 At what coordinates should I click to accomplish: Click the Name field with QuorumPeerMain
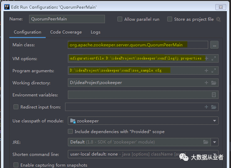pyautogui.click(x=67, y=19)
